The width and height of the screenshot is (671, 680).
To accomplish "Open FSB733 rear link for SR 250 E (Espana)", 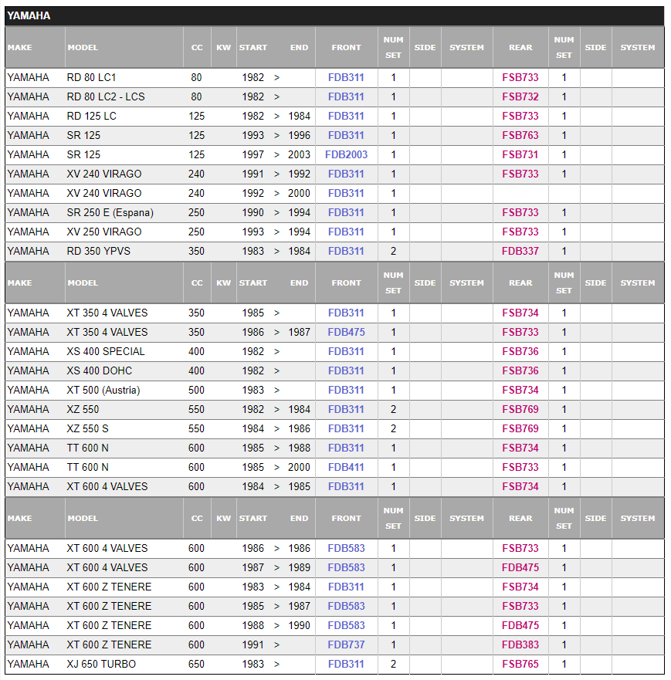I will [x=520, y=212].
